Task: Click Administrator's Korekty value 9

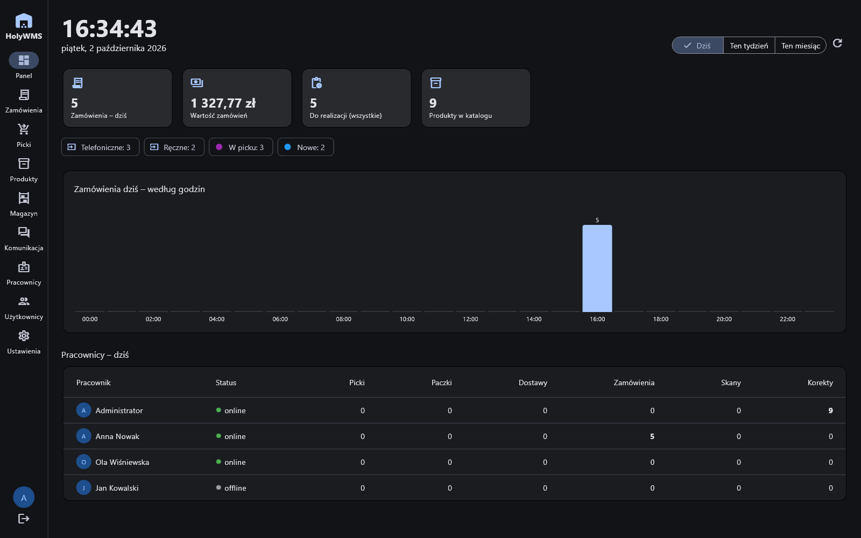Action: click(x=830, y=410)
